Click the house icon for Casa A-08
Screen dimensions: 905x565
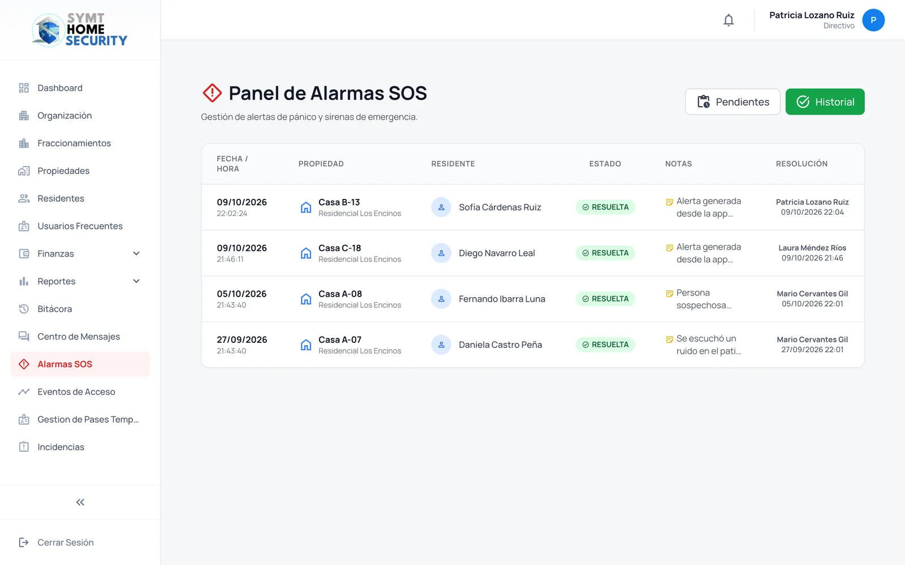click(x=306, y=299)
